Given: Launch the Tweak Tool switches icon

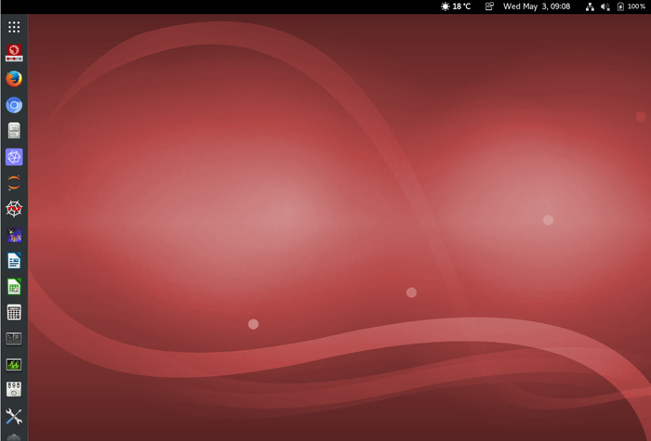Looking at the screenshot, I should [x=14, y=390].
